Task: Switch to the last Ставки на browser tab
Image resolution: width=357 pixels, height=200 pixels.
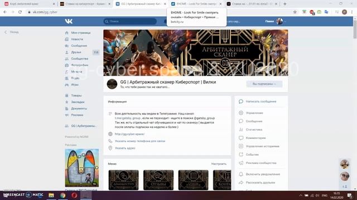Action: 252,4
